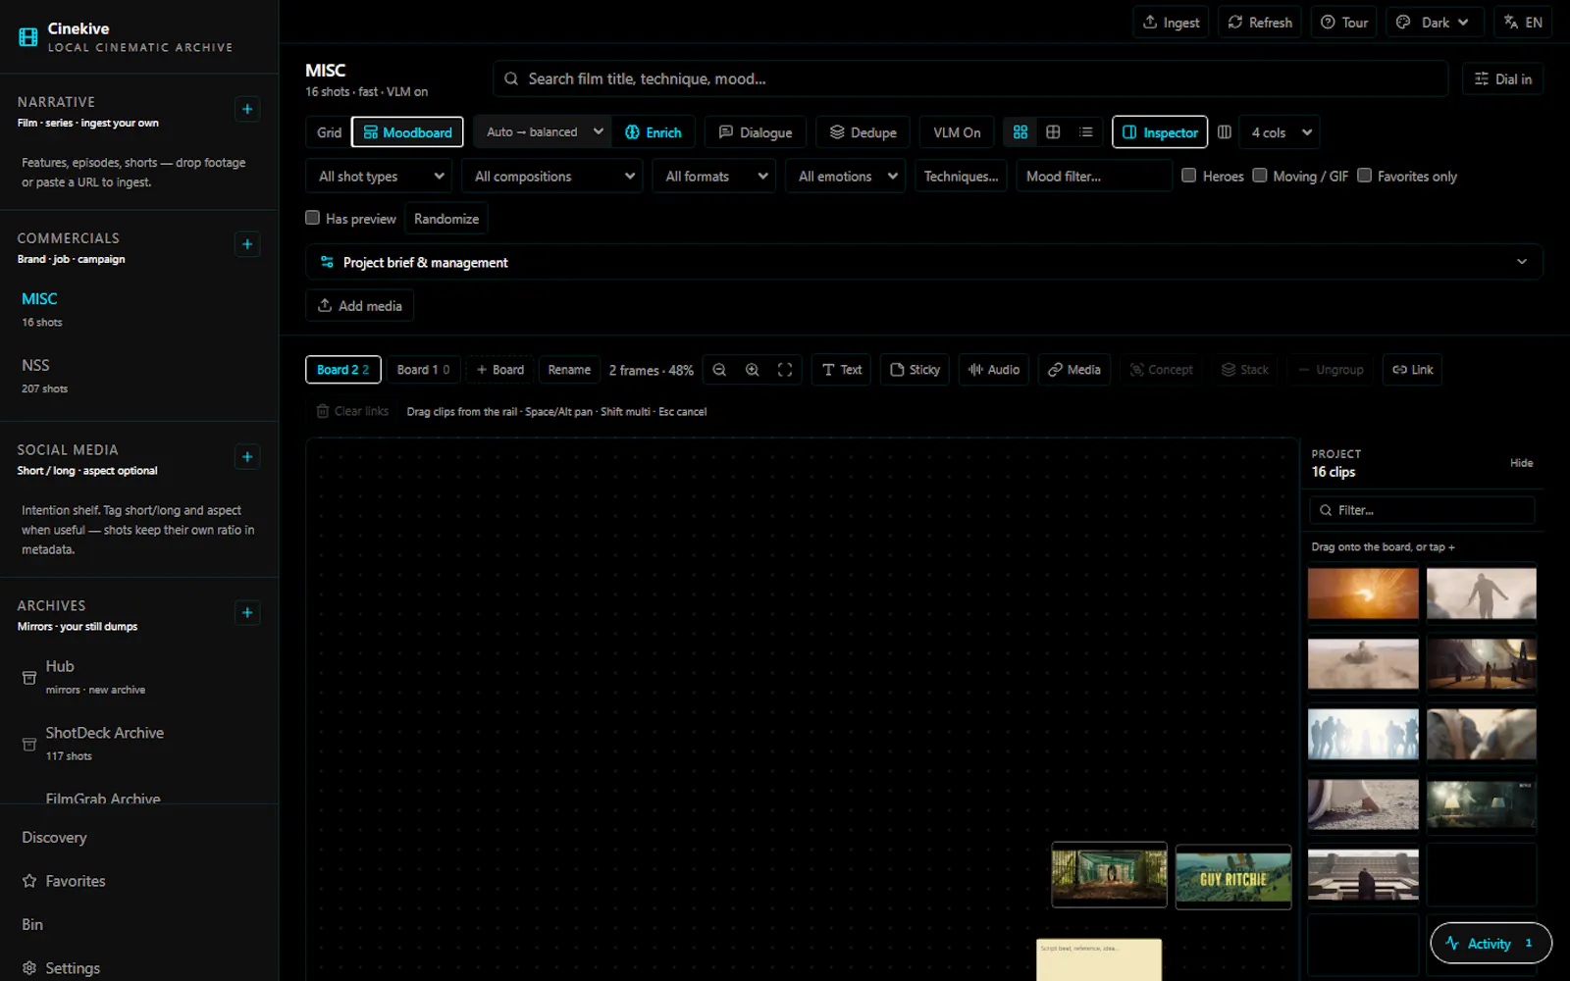This screenshot has width=1570, height=981.
Task: Hide the Project clips rail
Action: click(x=1521, y=463)
